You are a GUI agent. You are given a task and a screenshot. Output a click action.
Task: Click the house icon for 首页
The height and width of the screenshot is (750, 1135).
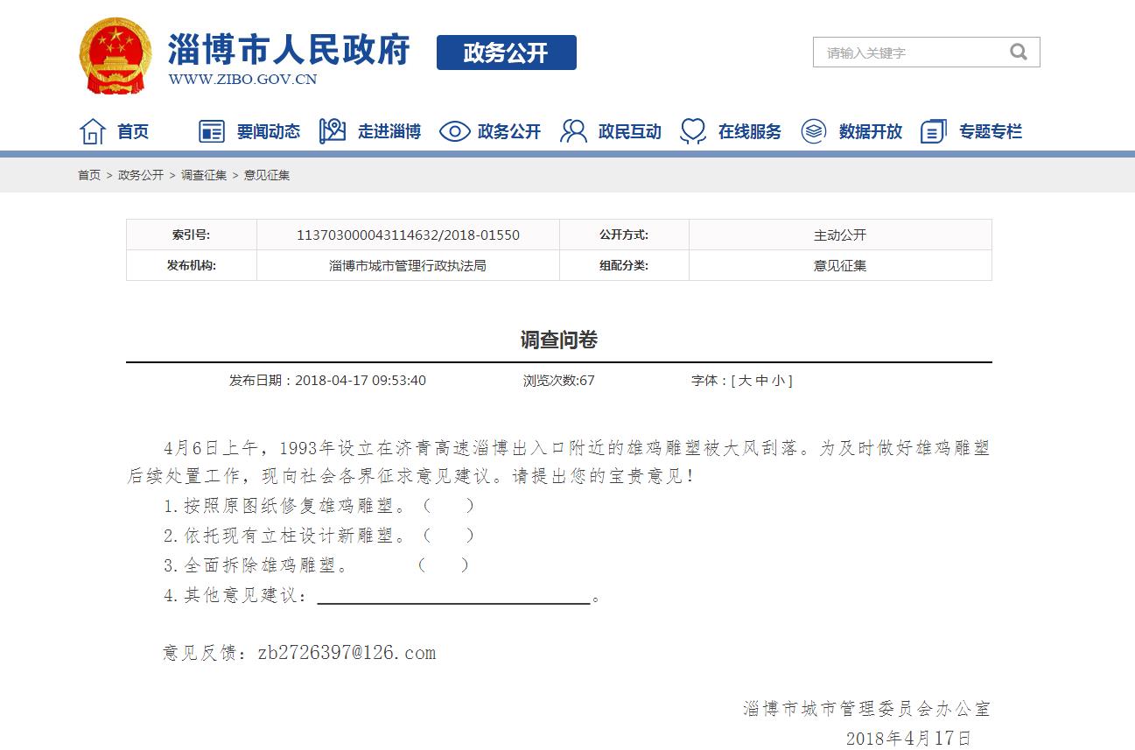coord(93,131)
